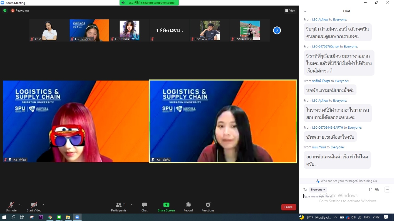
Task: Click the Zoom taskbar icon
Action: pyautogui.click(x=77, y=217)
